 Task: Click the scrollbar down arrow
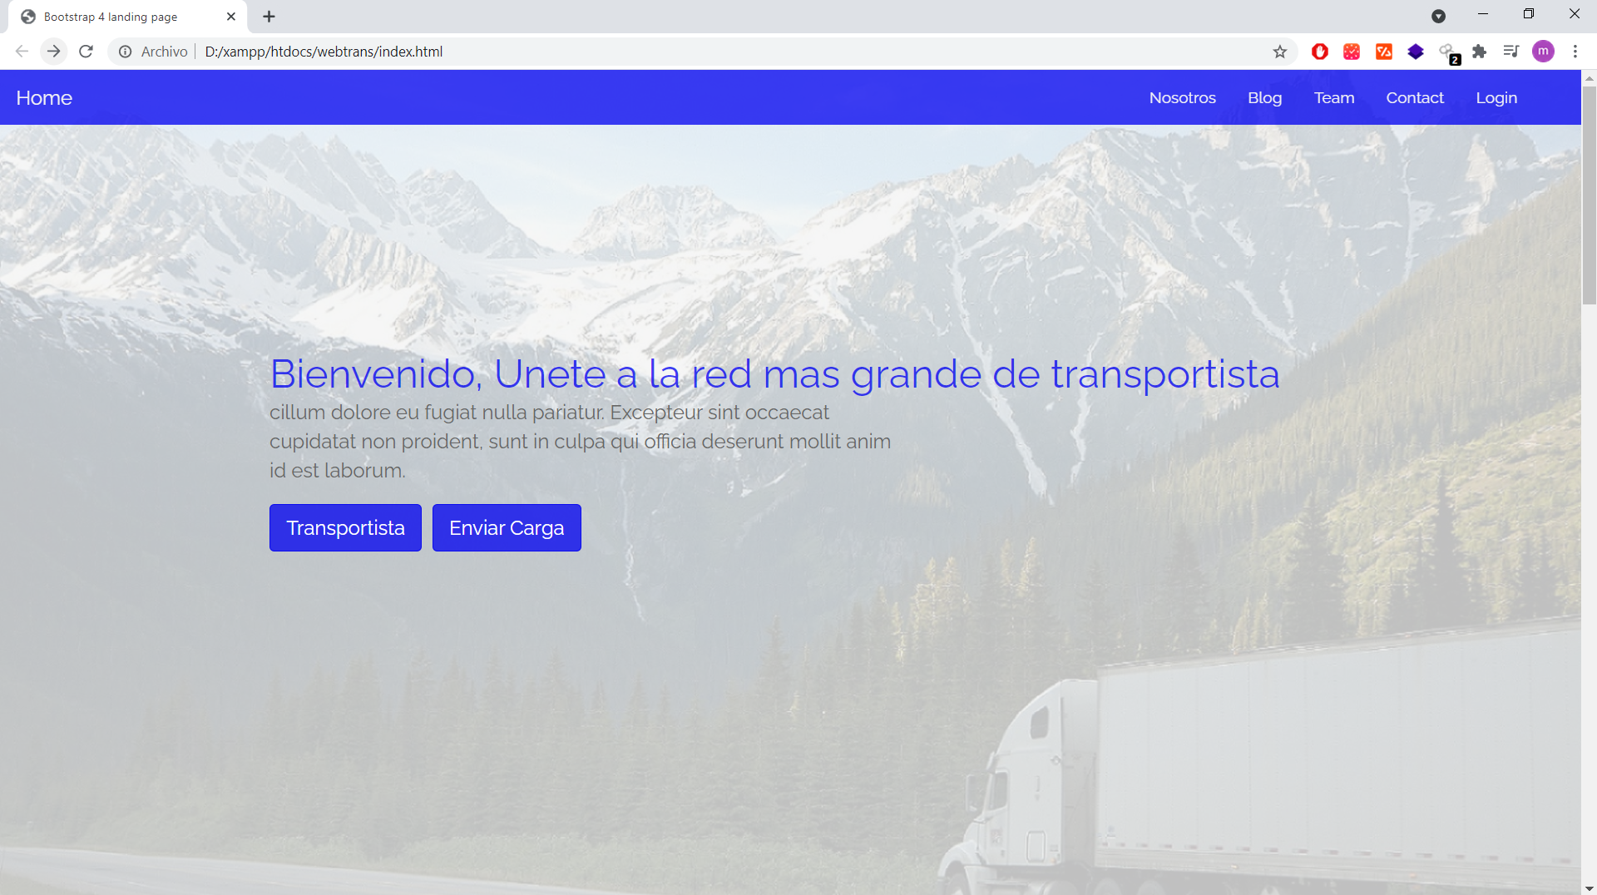(1589, 888)
